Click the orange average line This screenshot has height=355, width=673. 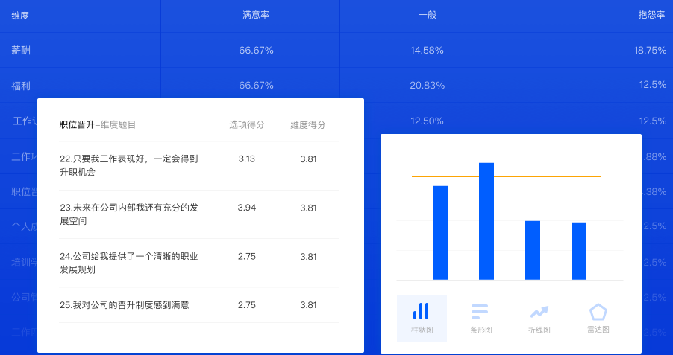click(507, 177)
